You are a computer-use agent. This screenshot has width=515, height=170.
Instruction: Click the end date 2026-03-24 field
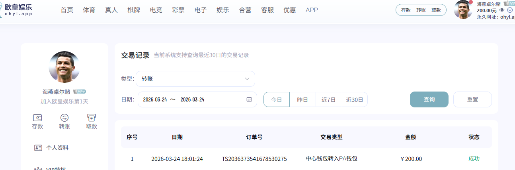193,99
